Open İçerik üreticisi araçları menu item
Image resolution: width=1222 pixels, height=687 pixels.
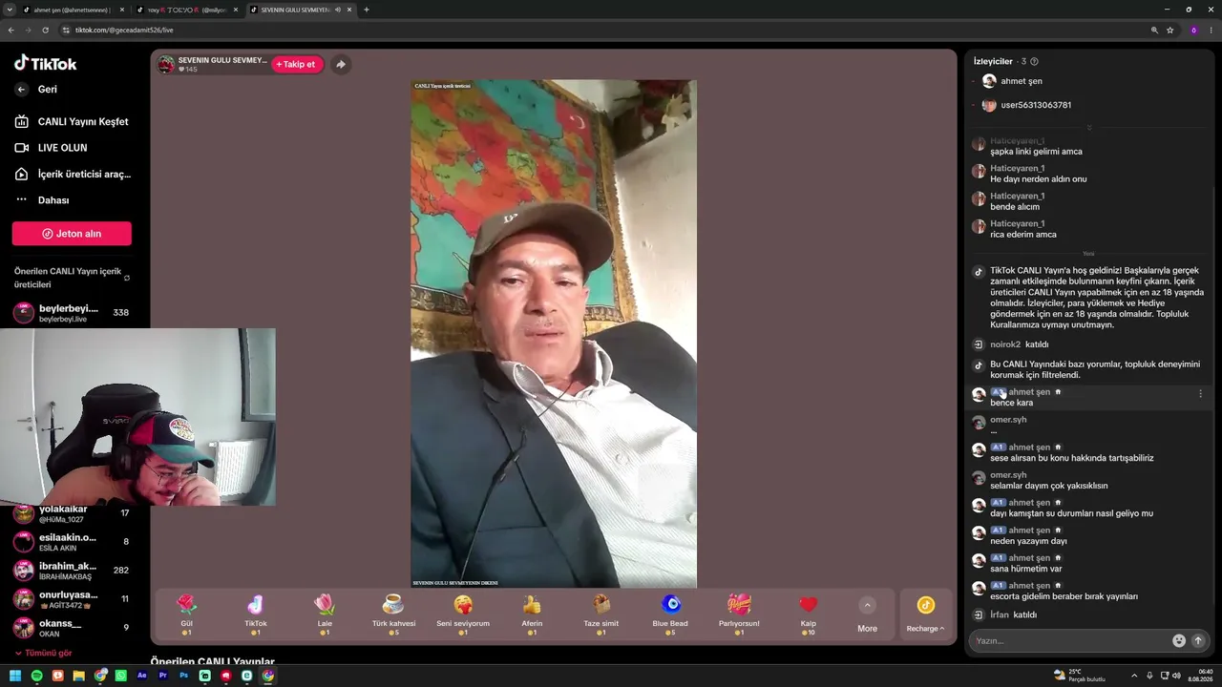(x=73, y=174)
